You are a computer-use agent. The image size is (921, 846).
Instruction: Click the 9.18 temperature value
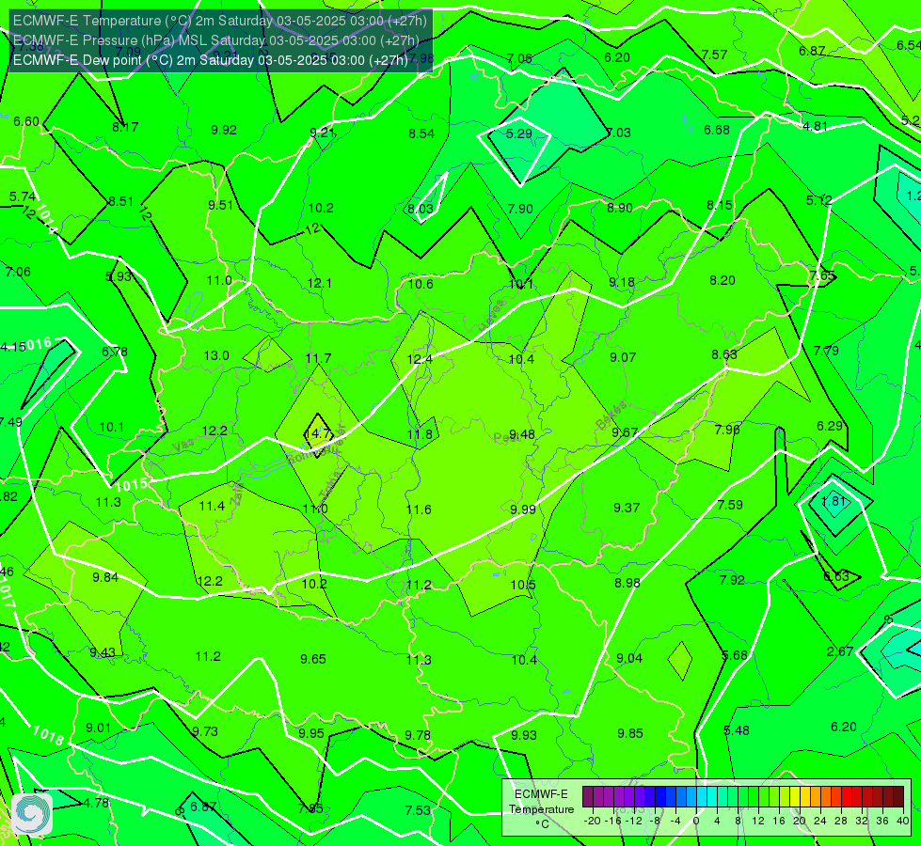coord(622,283)
